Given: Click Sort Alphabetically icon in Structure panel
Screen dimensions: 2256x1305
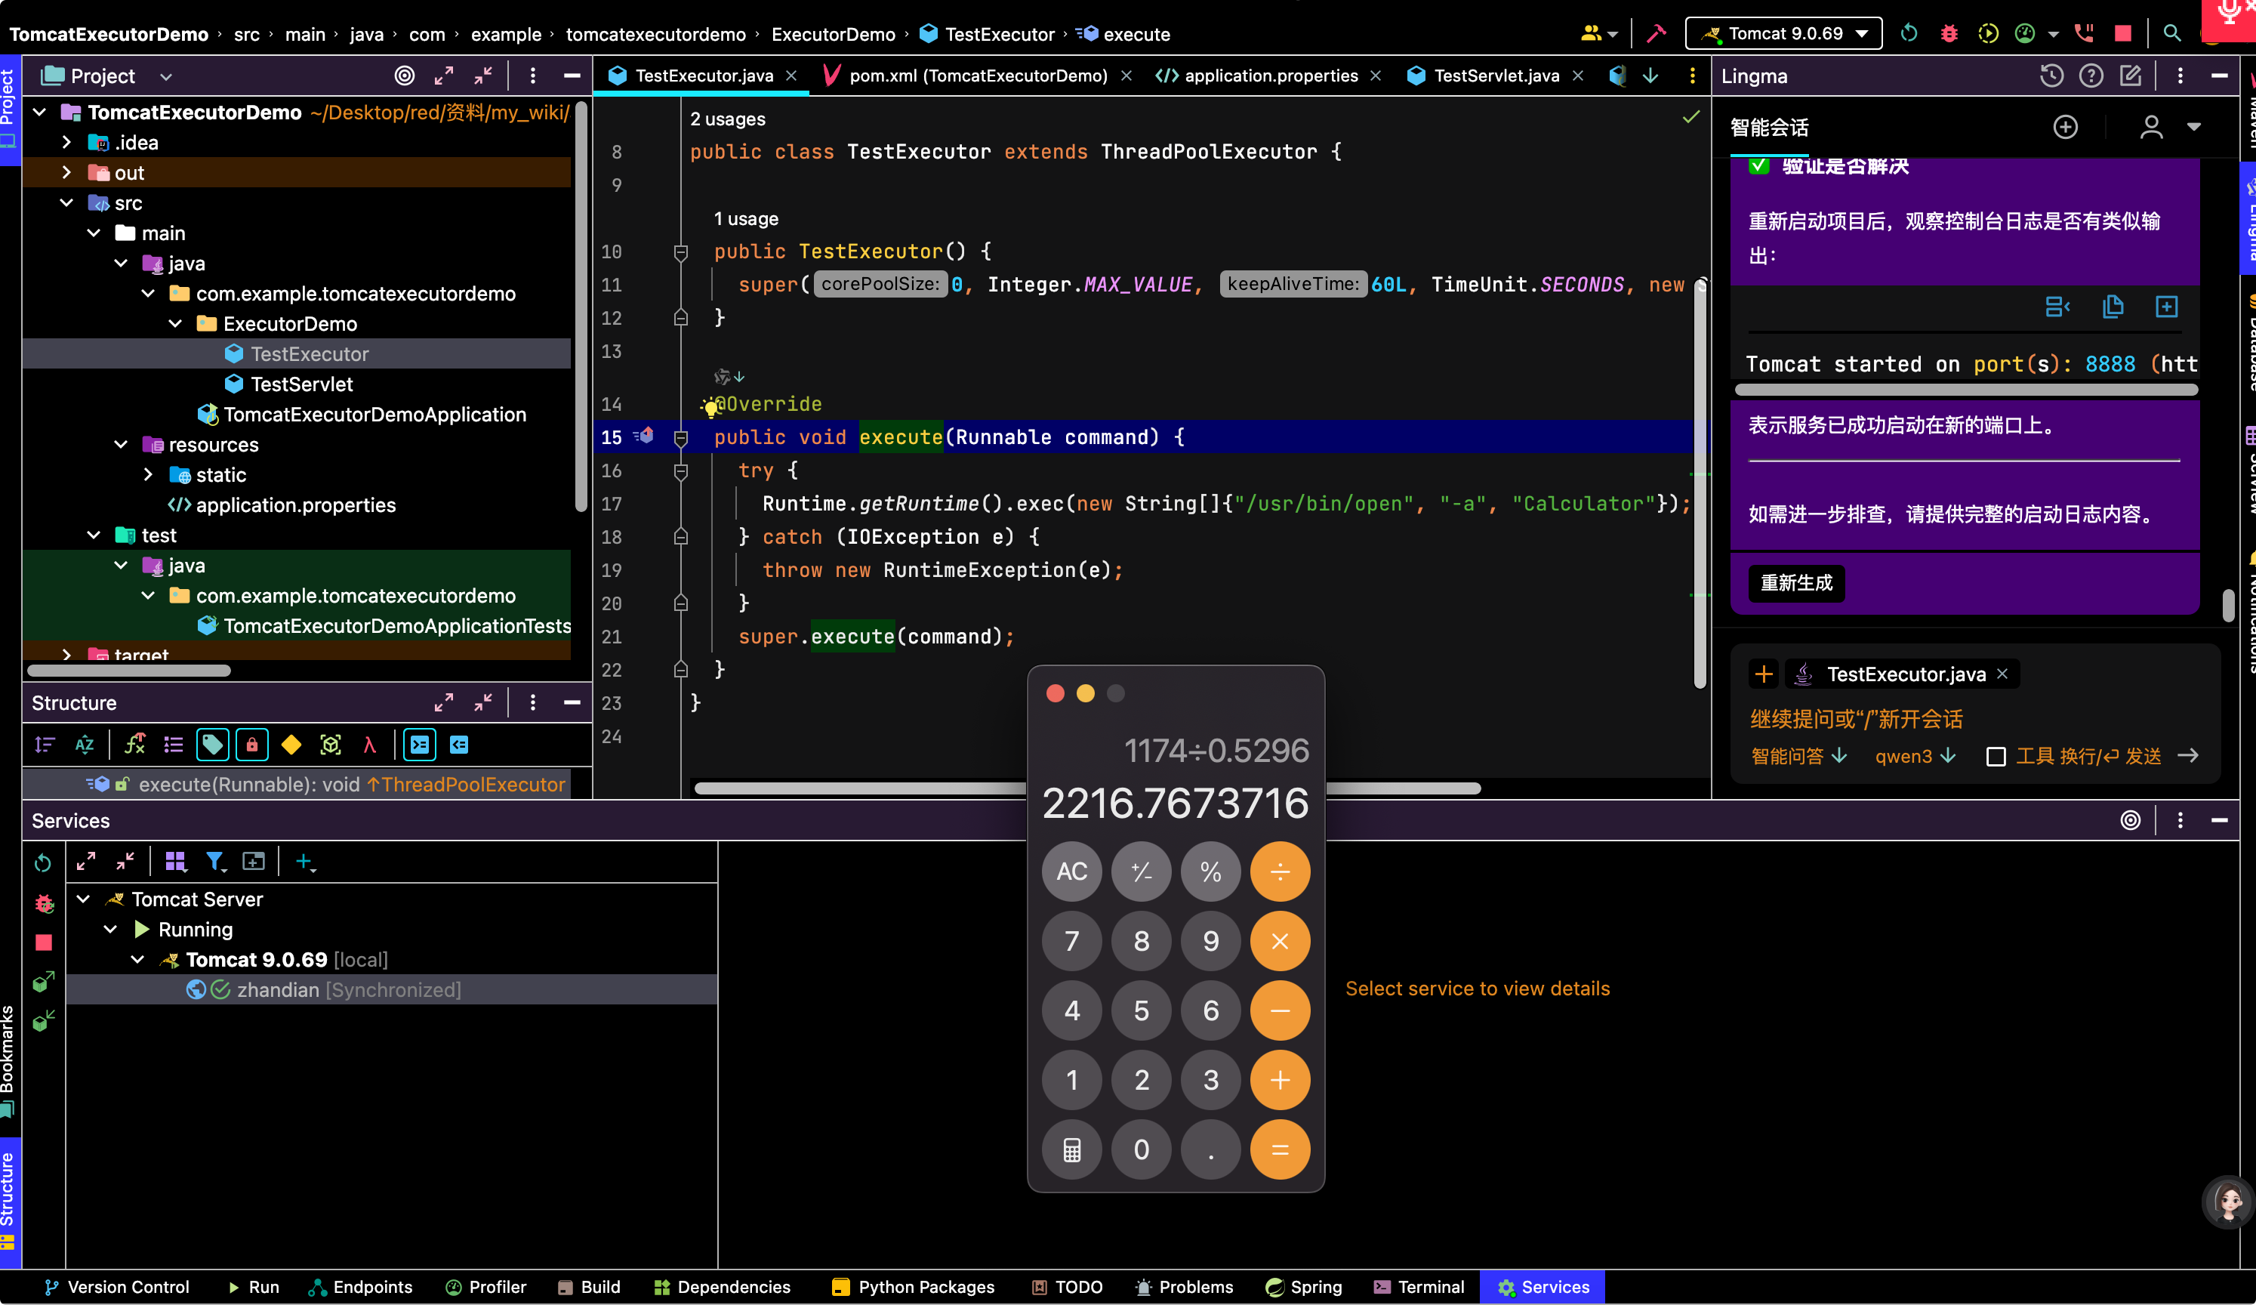Looking at the screenshot, I should (x=84, y=745).
